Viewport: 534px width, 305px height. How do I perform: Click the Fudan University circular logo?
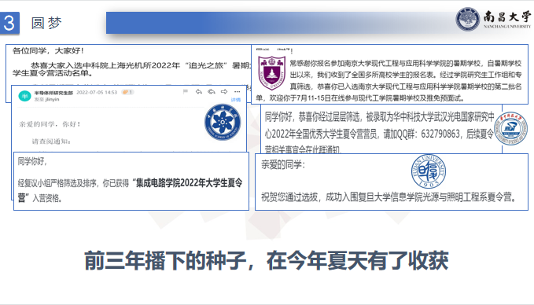(429, 171)
